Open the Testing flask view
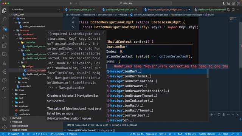 (x=4, y=63)
